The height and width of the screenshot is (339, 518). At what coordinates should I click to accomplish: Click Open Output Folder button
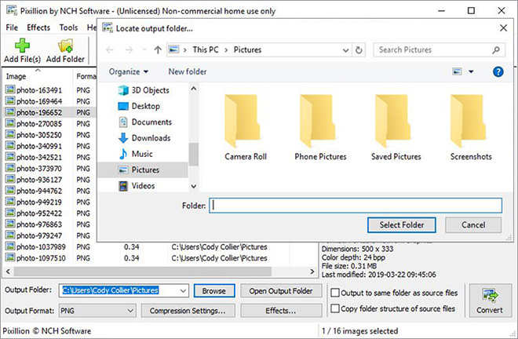[281, 291]
